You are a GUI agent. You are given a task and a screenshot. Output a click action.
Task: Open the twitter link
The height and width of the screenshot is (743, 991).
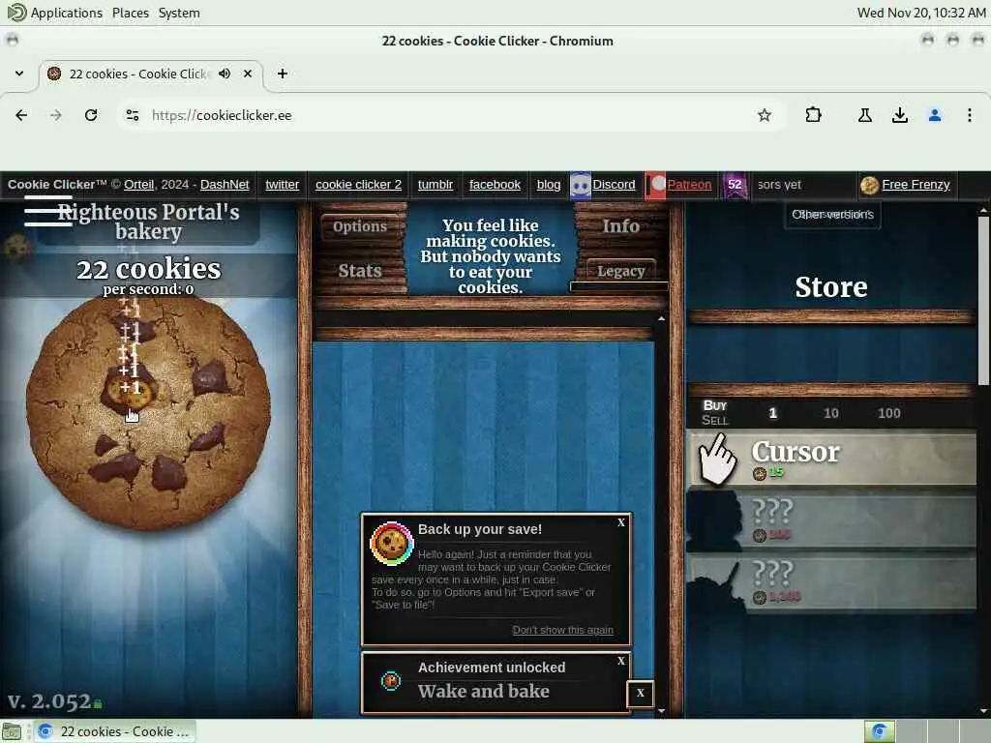point(282,185)
